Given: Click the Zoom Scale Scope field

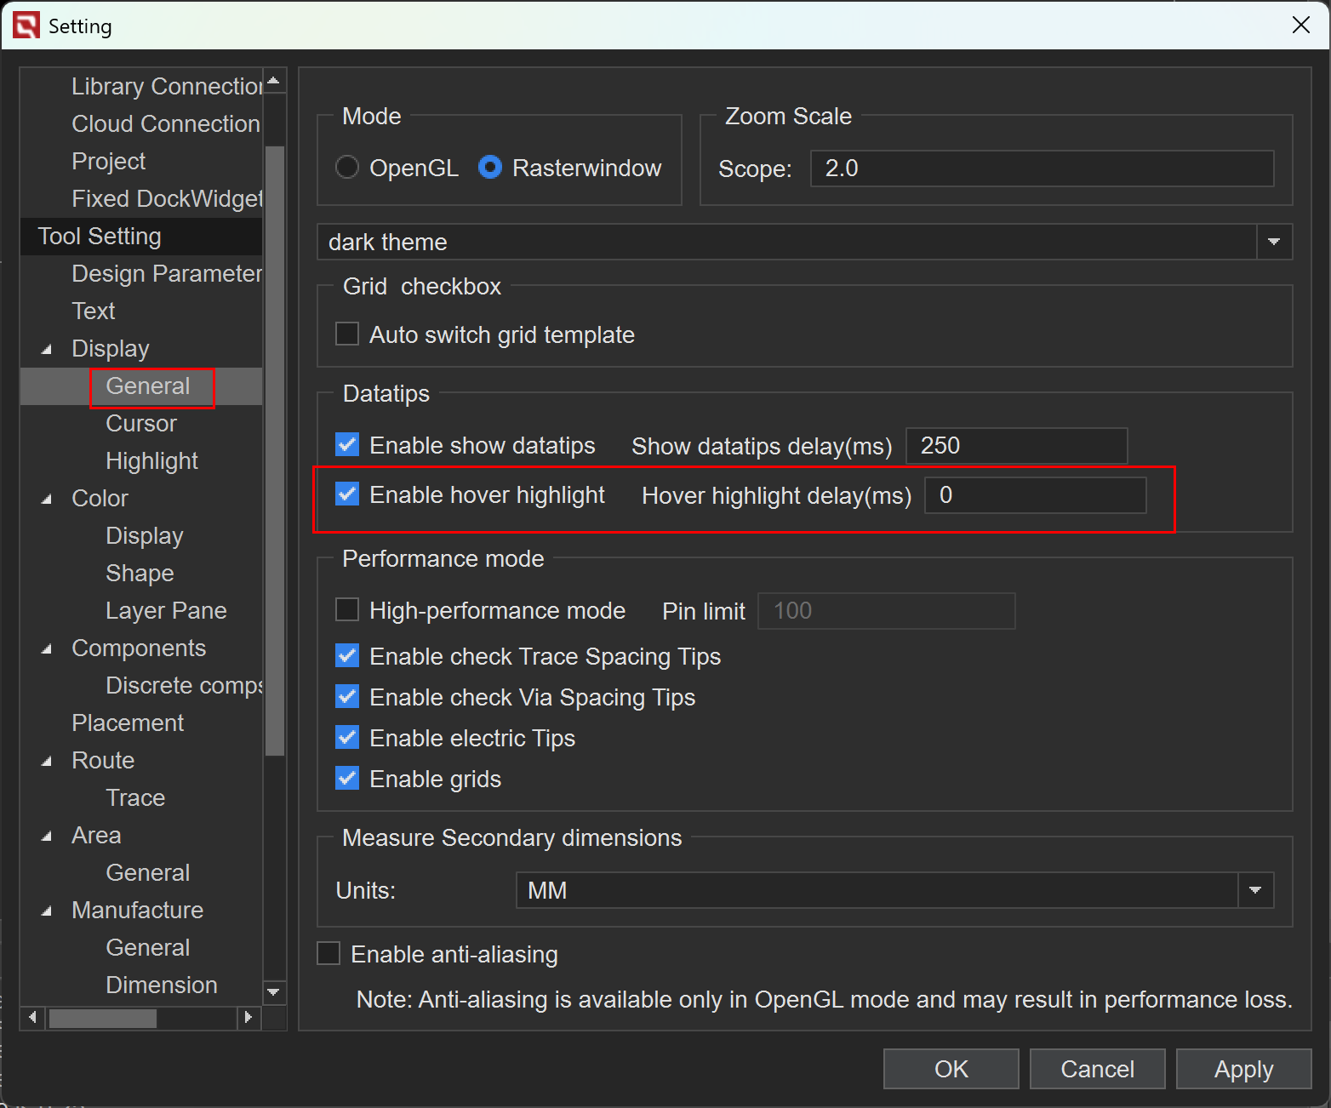Looking at the screenshot, I should pos(1041,168).
